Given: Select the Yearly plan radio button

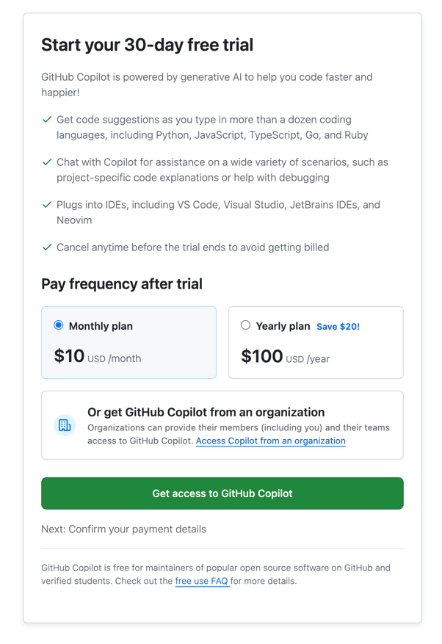Looking at the screenshot, I should click(x=246, y=325).
